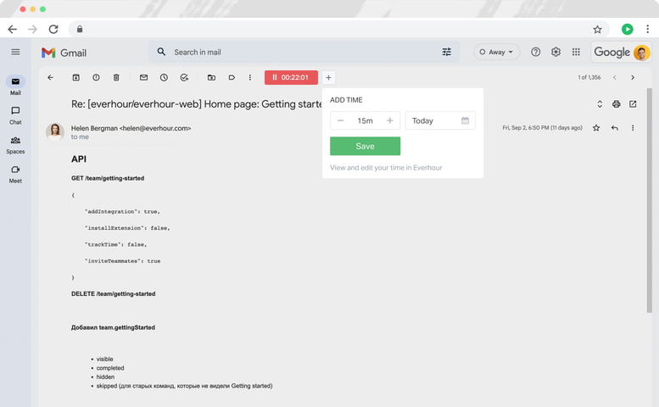
Task: Decrease added time with minus
Action: [x=340, y=120]
